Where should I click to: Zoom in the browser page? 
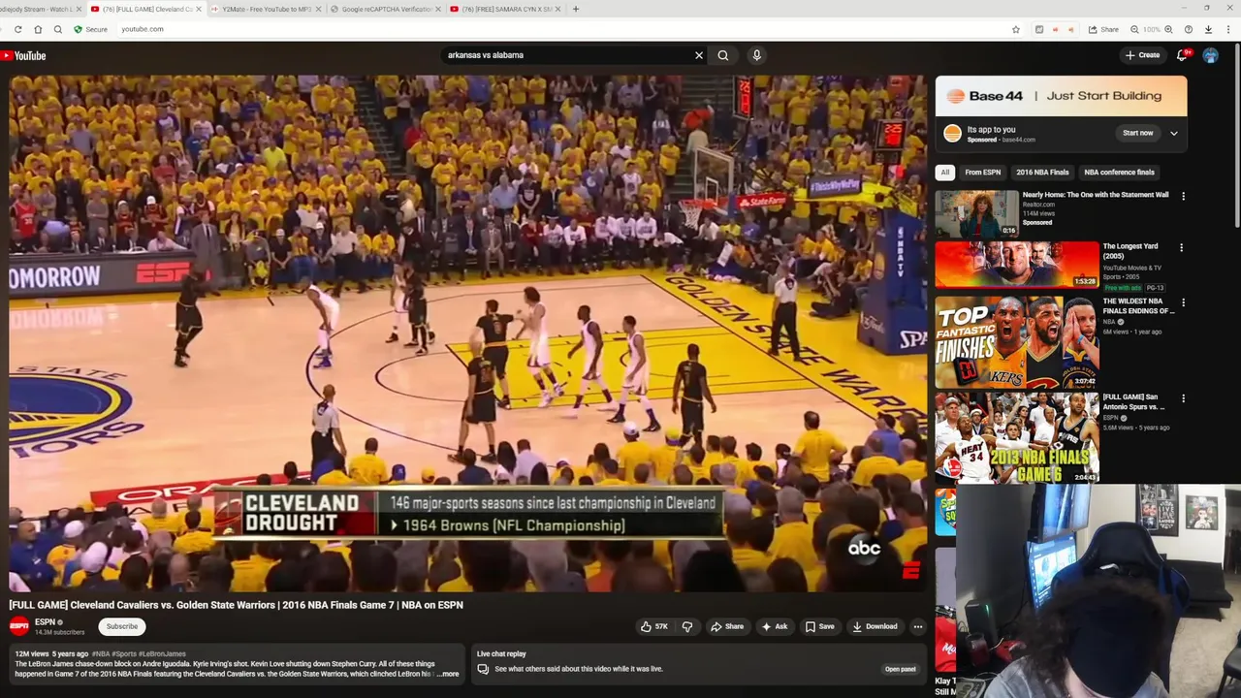(1168, 29)
